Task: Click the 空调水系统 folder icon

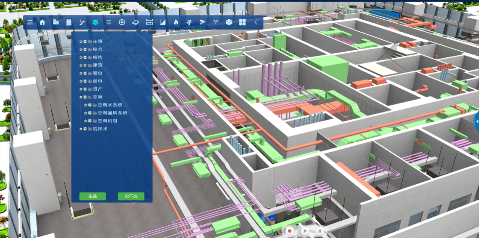Action: click(x=95, y=105)
